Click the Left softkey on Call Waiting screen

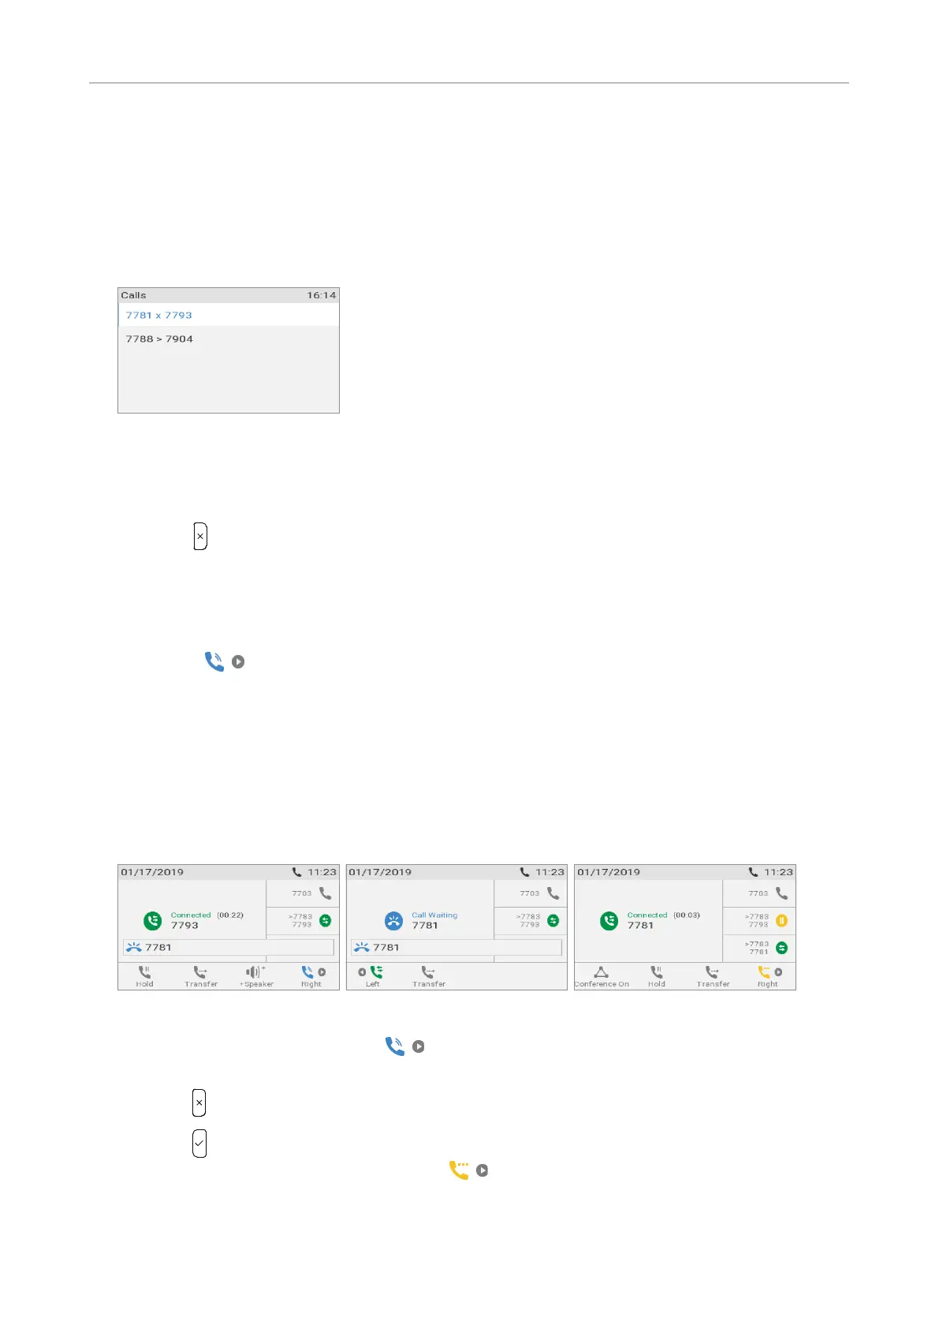[x=372, y=976]
